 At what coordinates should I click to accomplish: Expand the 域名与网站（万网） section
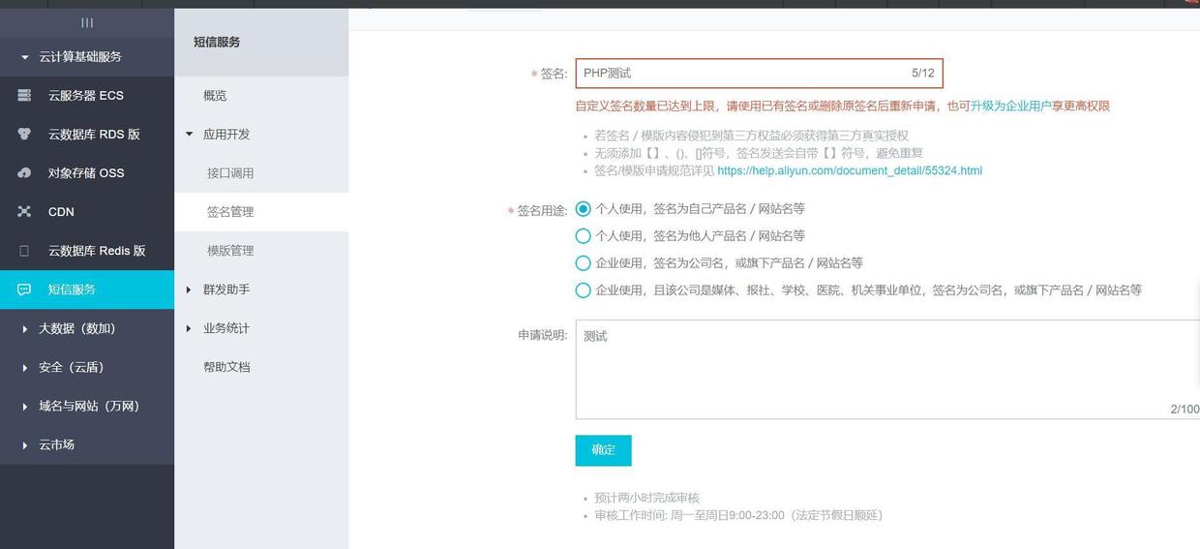[x=25, y=406]
